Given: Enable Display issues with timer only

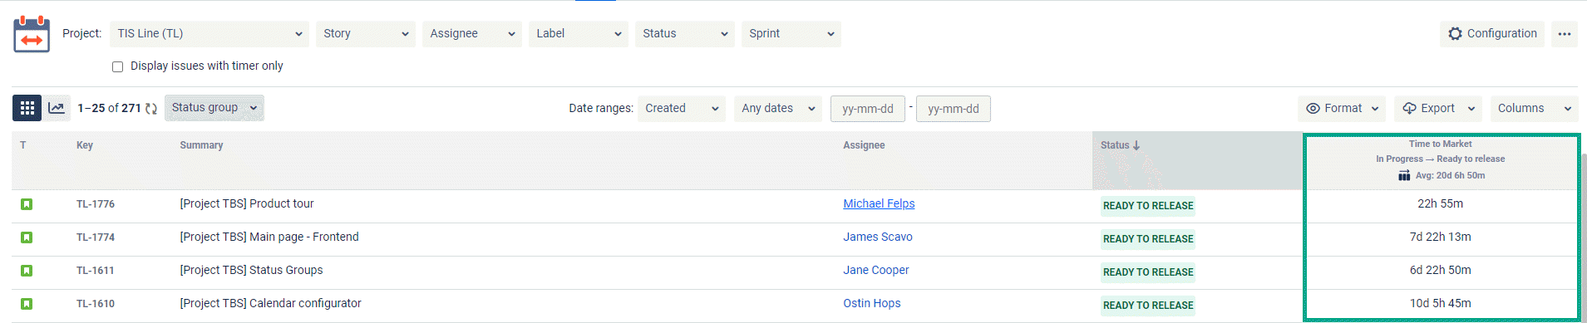Looking at the screenshot, I should (117, 66).
